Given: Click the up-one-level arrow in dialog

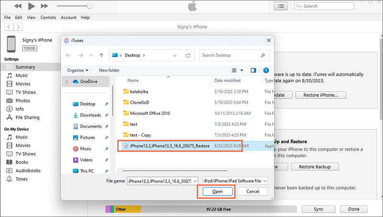Looking at the screenshot, I should pyautogui.click(x=101, y=56).
